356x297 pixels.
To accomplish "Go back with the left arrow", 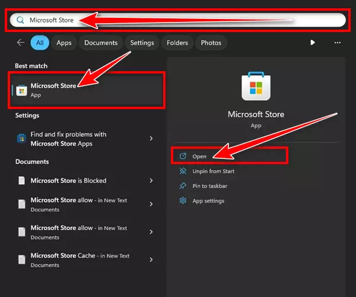I will pos(21,43).
